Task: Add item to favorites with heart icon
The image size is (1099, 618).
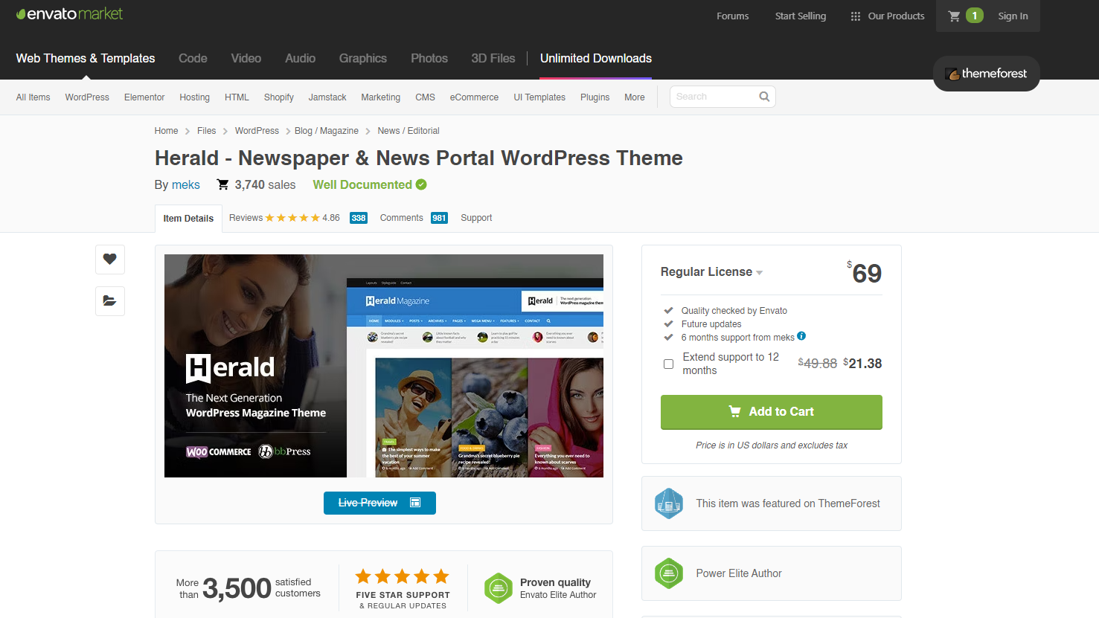Action: pos(110,259)
